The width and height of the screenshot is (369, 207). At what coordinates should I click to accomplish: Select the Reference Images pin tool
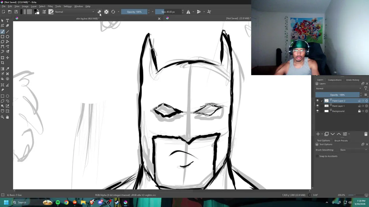pos(3,90)
